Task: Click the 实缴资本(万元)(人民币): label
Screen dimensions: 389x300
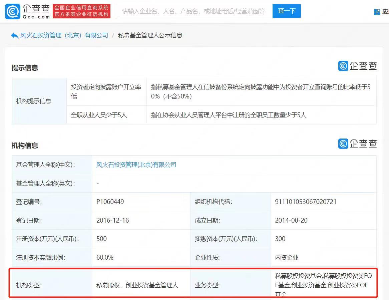Action: (x=226, y=239)
